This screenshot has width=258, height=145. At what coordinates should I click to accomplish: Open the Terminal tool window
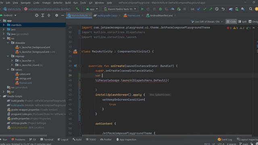pos(47,140)
